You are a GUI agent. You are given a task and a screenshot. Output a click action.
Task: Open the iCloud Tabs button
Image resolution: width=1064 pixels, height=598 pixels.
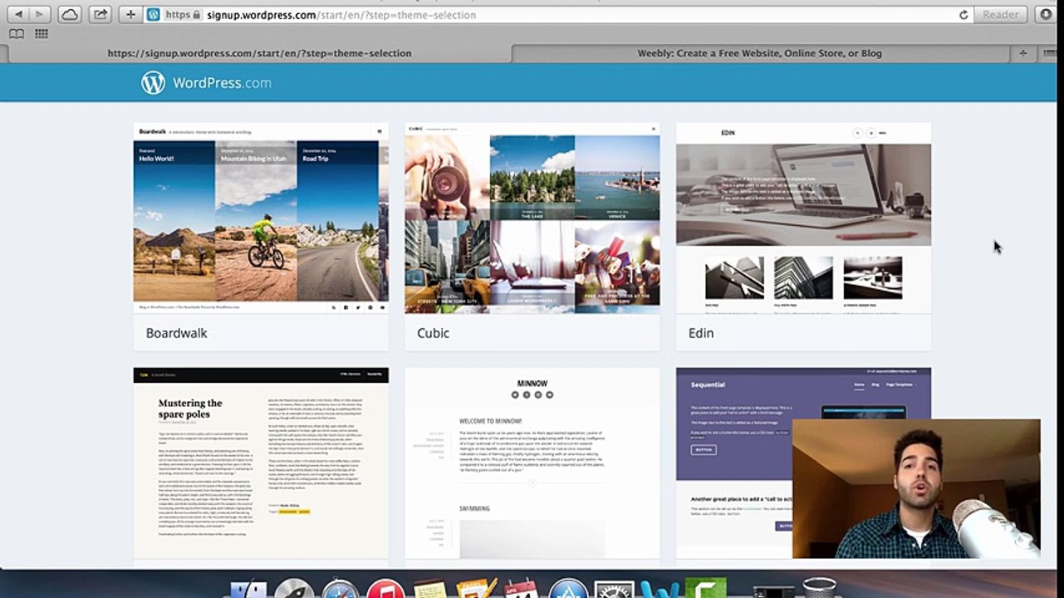tap(70, 14)
